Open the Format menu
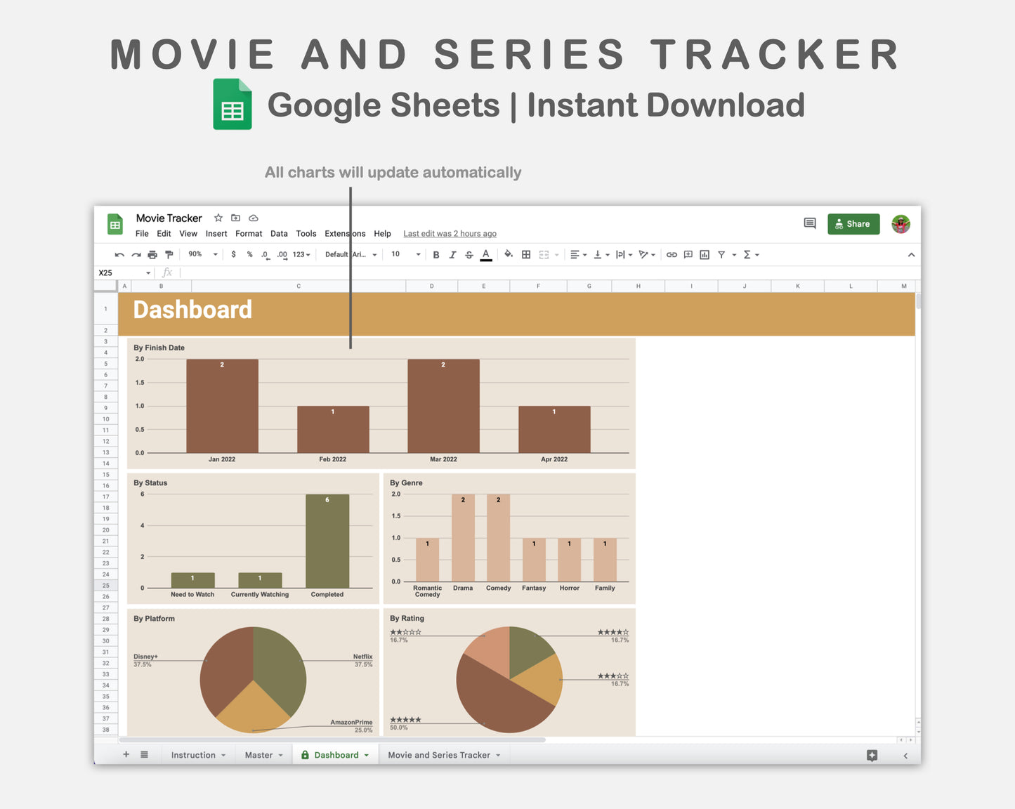Viewport: 1015px width, 809px height. (x=249, y=234)
